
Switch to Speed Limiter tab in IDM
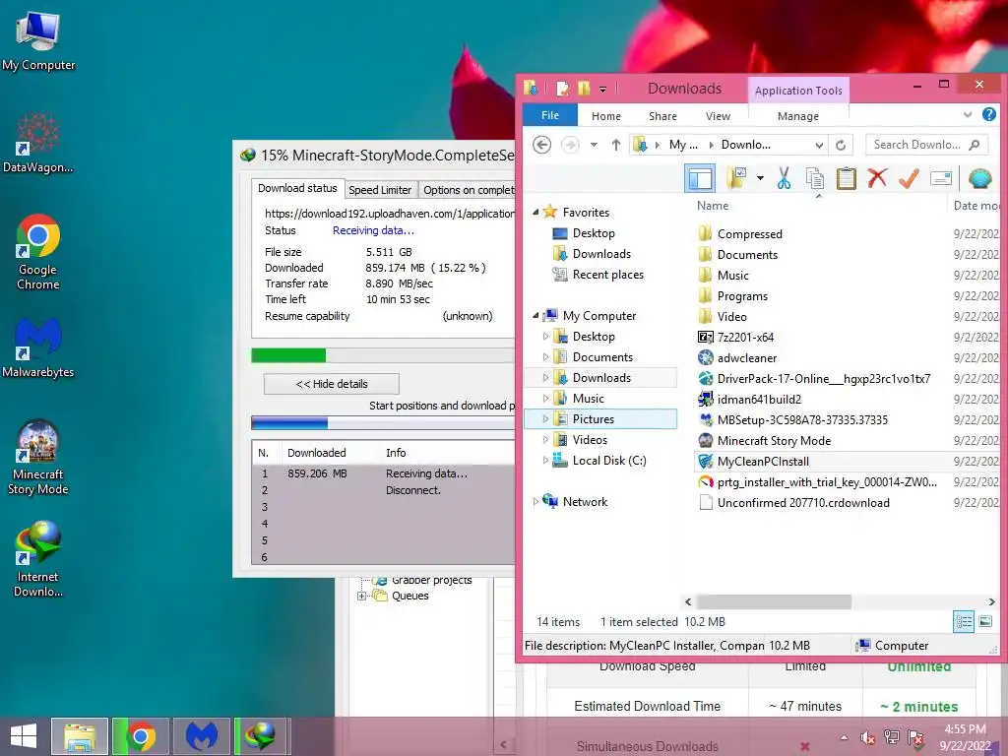pos(380,190)
